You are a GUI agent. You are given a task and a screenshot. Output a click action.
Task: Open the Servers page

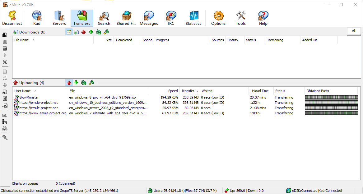point(59,18)
